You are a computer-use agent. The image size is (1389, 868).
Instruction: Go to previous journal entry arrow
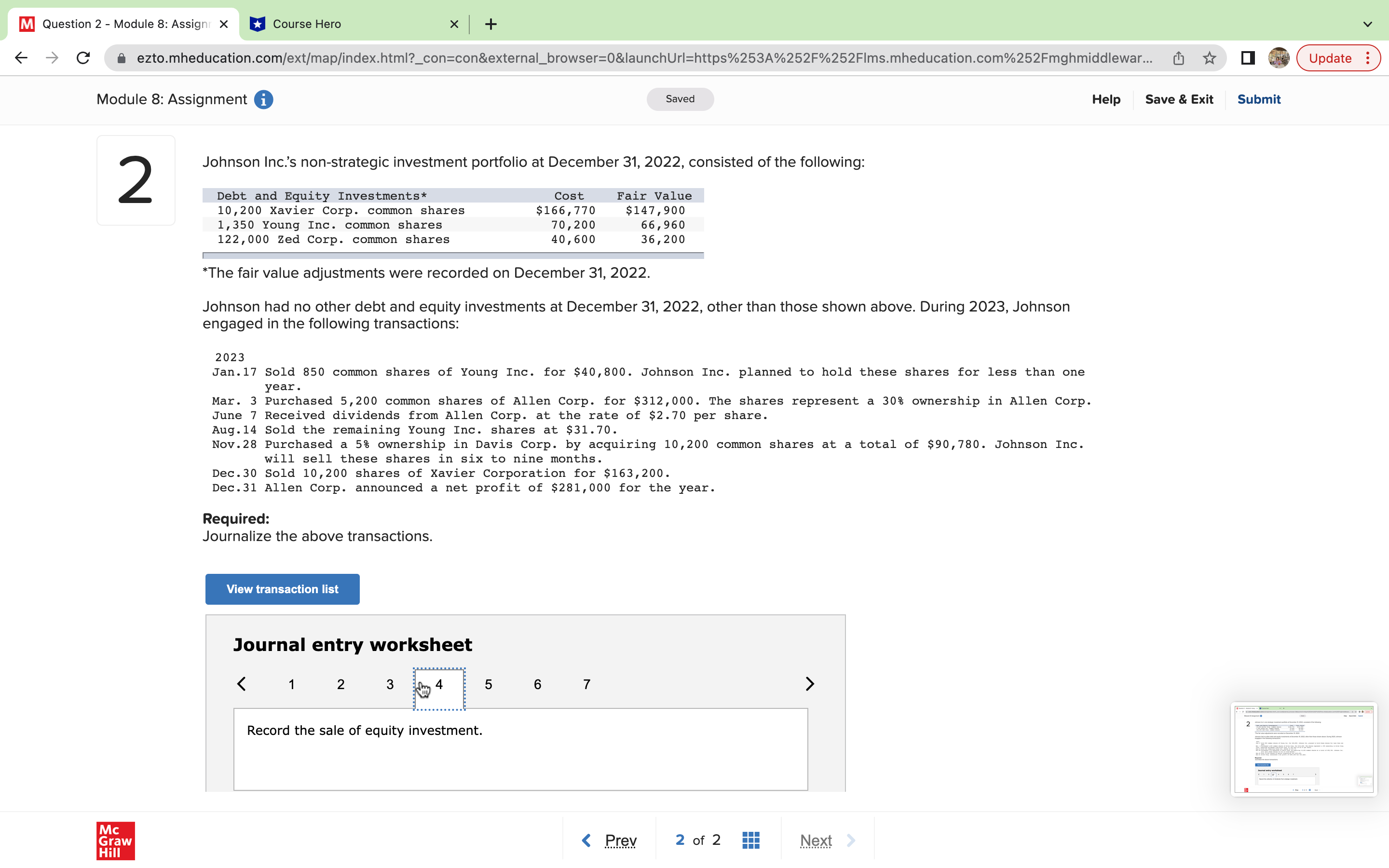242,684
